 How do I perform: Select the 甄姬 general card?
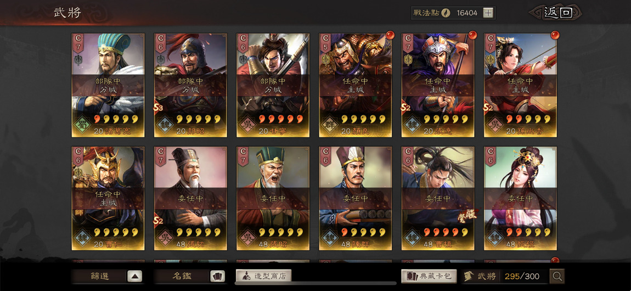pyautogui.click(x=520, y=198)
